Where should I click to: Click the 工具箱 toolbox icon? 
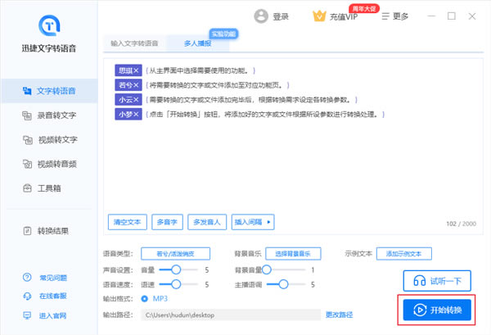(x=27, y=188)
